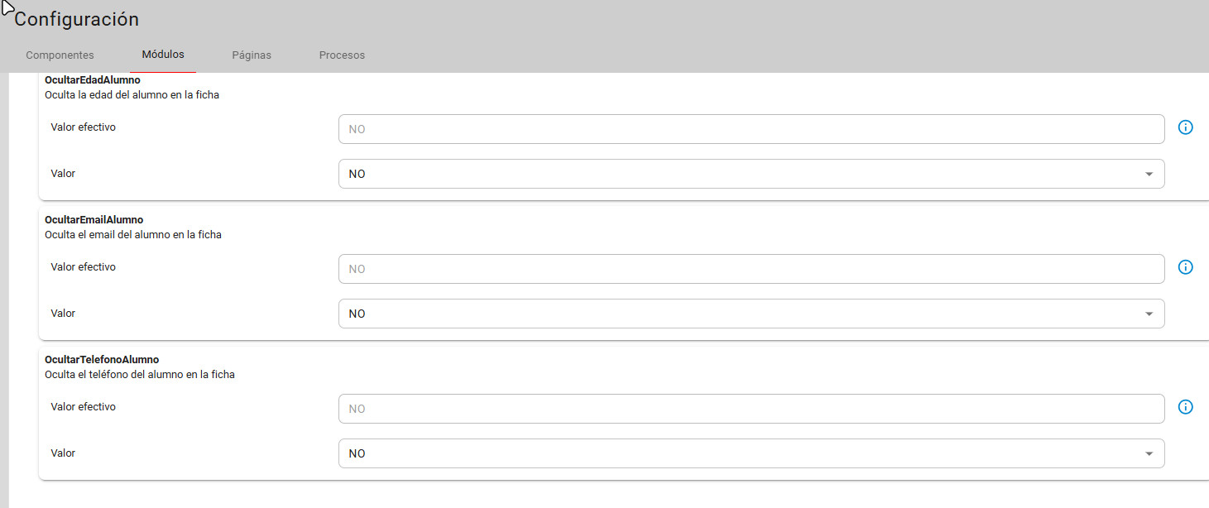Click the OcultarTelefonoAlumno setting title

pyautogui.click(x=102, y=360)
